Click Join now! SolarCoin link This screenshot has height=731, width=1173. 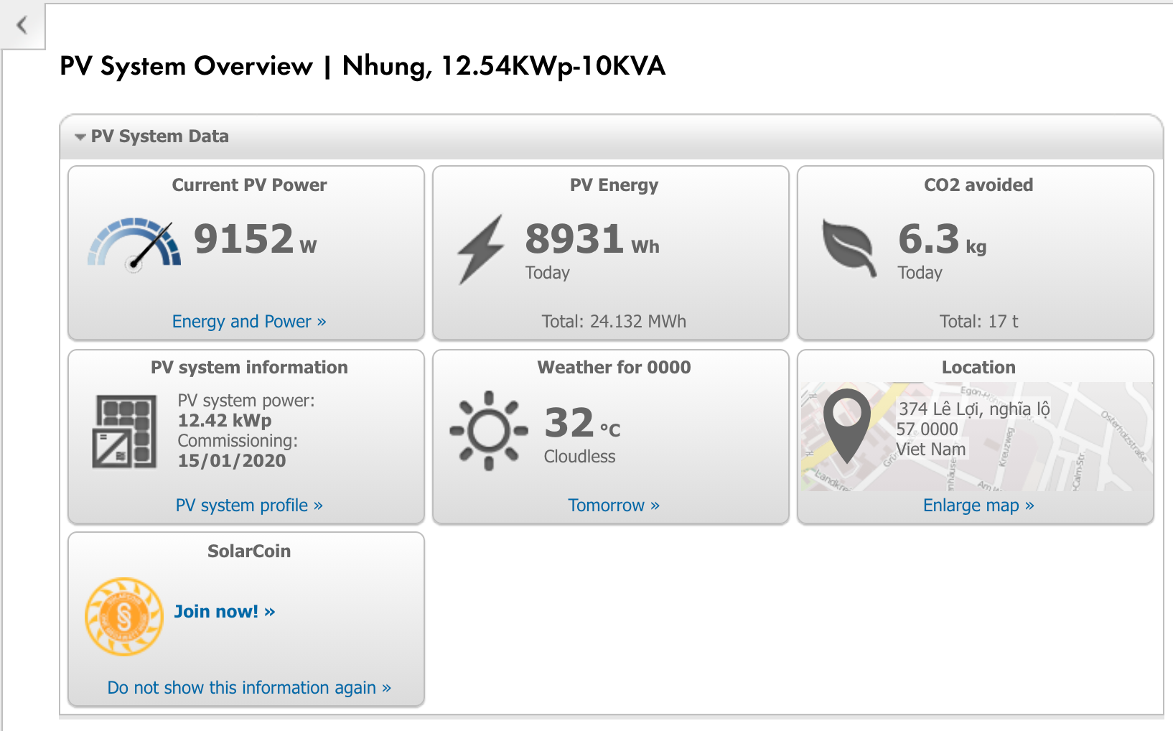pyautogui.click(x=224, y=612)
